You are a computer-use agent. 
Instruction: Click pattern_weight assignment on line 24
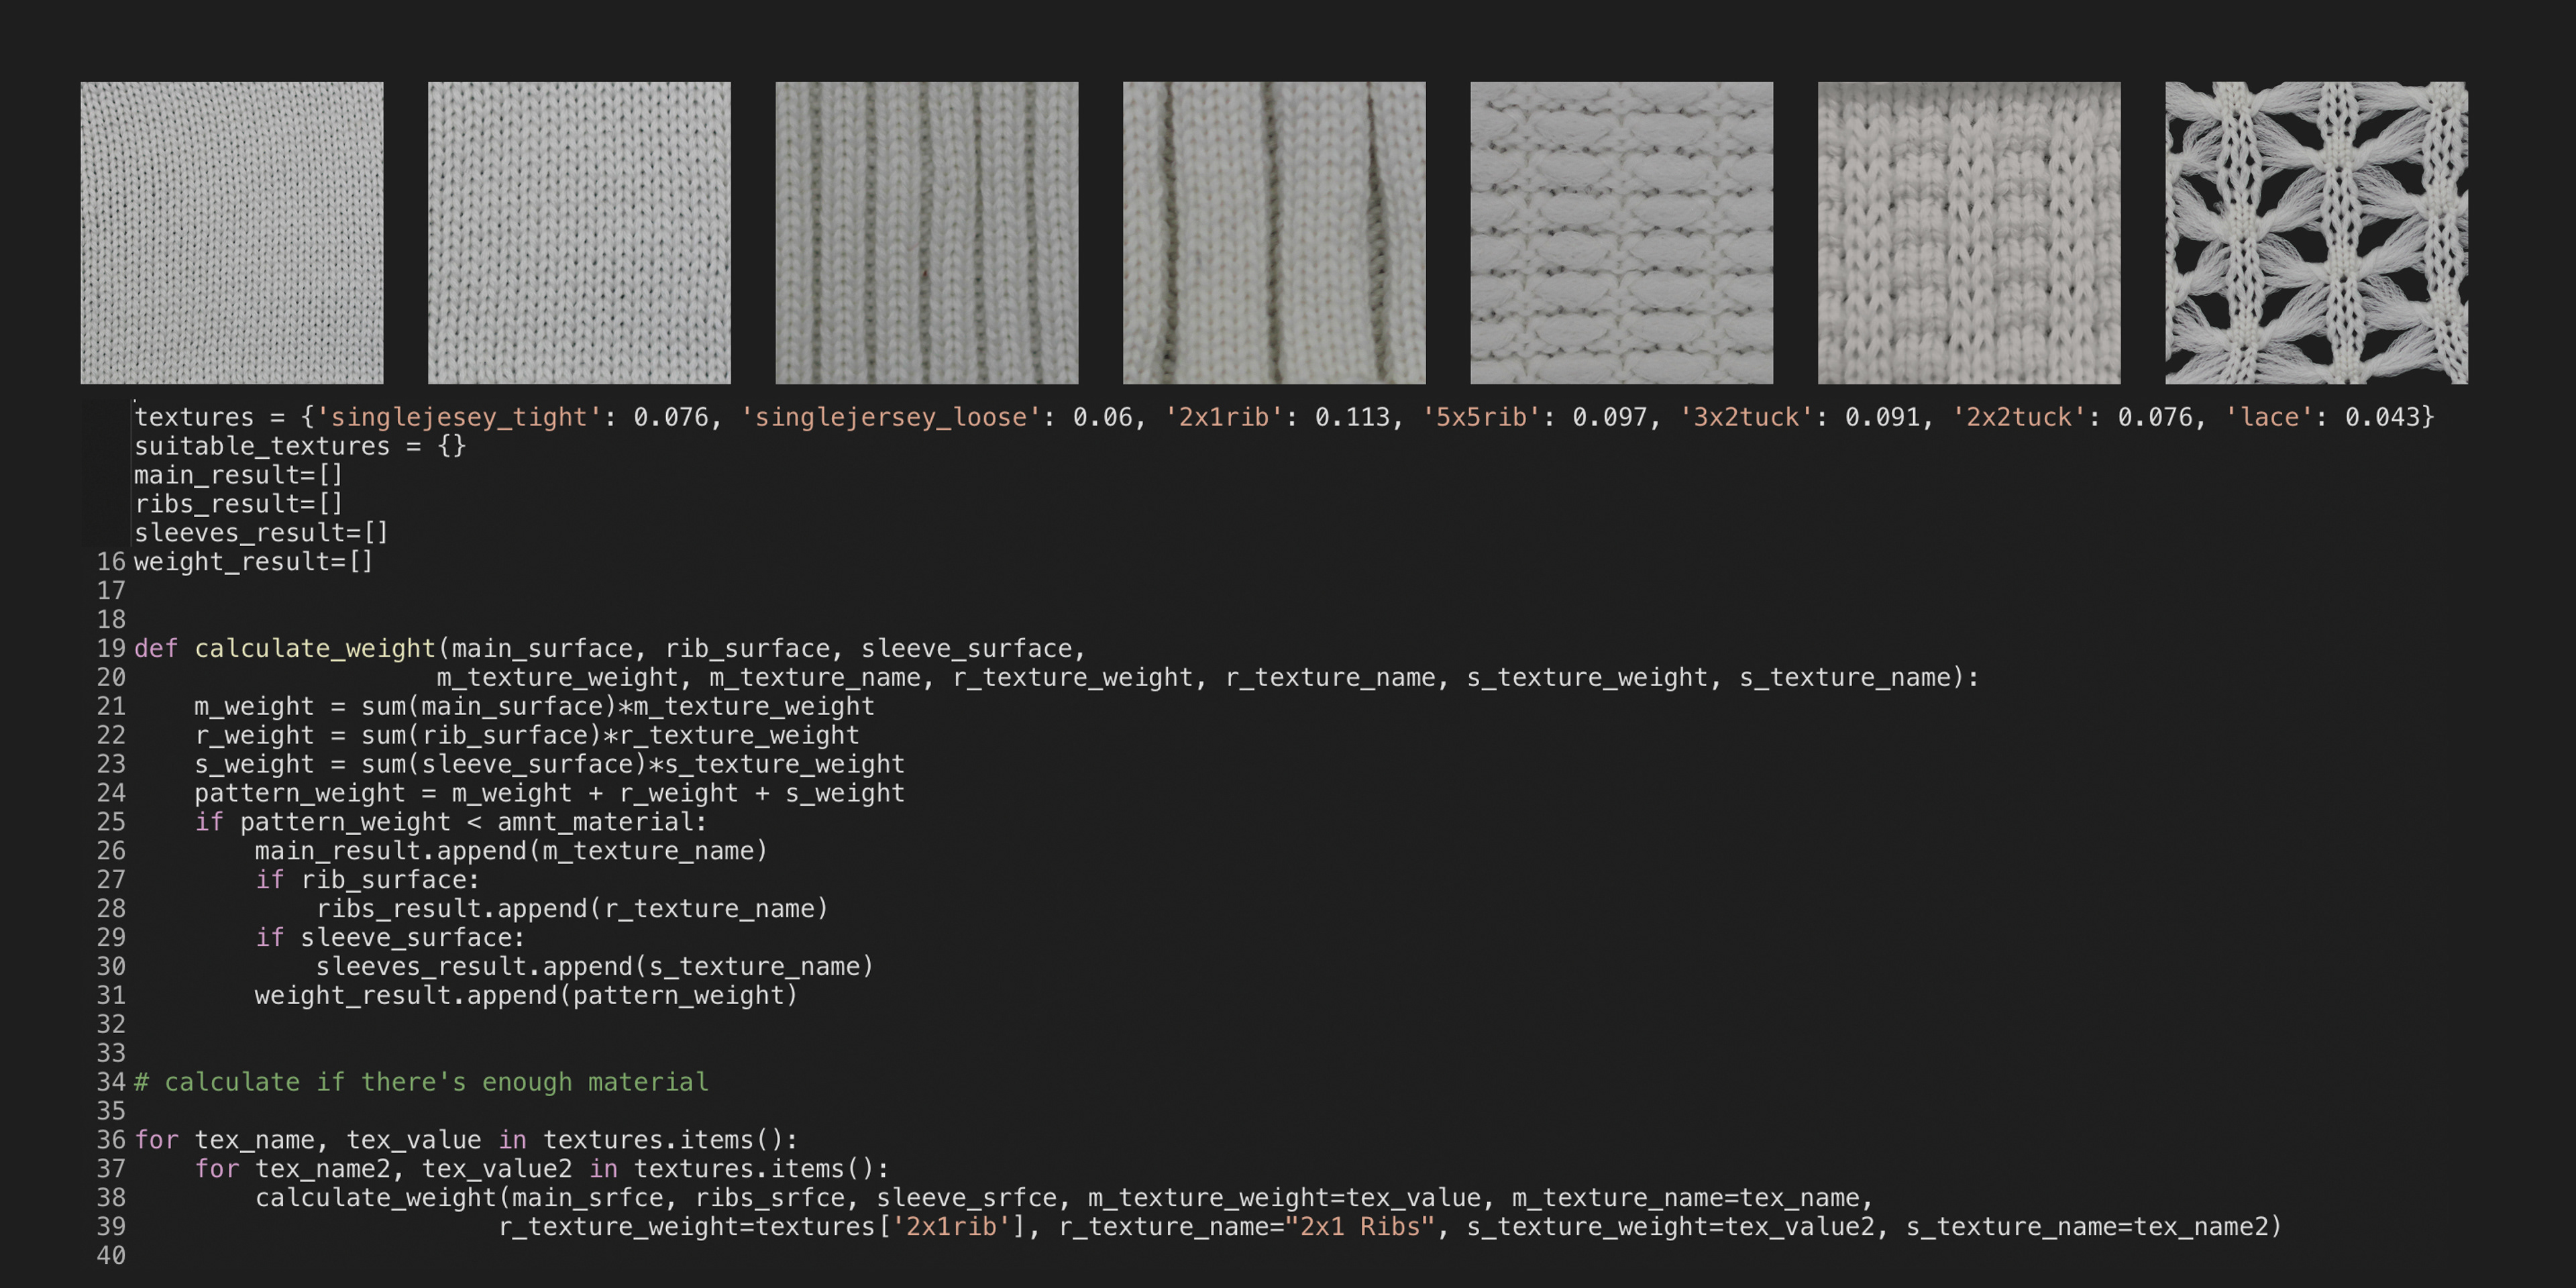click(549, 794)
